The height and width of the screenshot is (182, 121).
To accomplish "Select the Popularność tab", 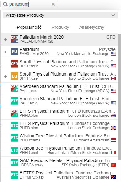I will (29, 27).
